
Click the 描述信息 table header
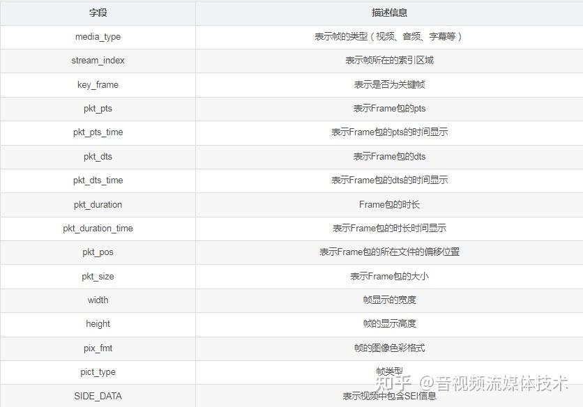(x=389, y=13)
